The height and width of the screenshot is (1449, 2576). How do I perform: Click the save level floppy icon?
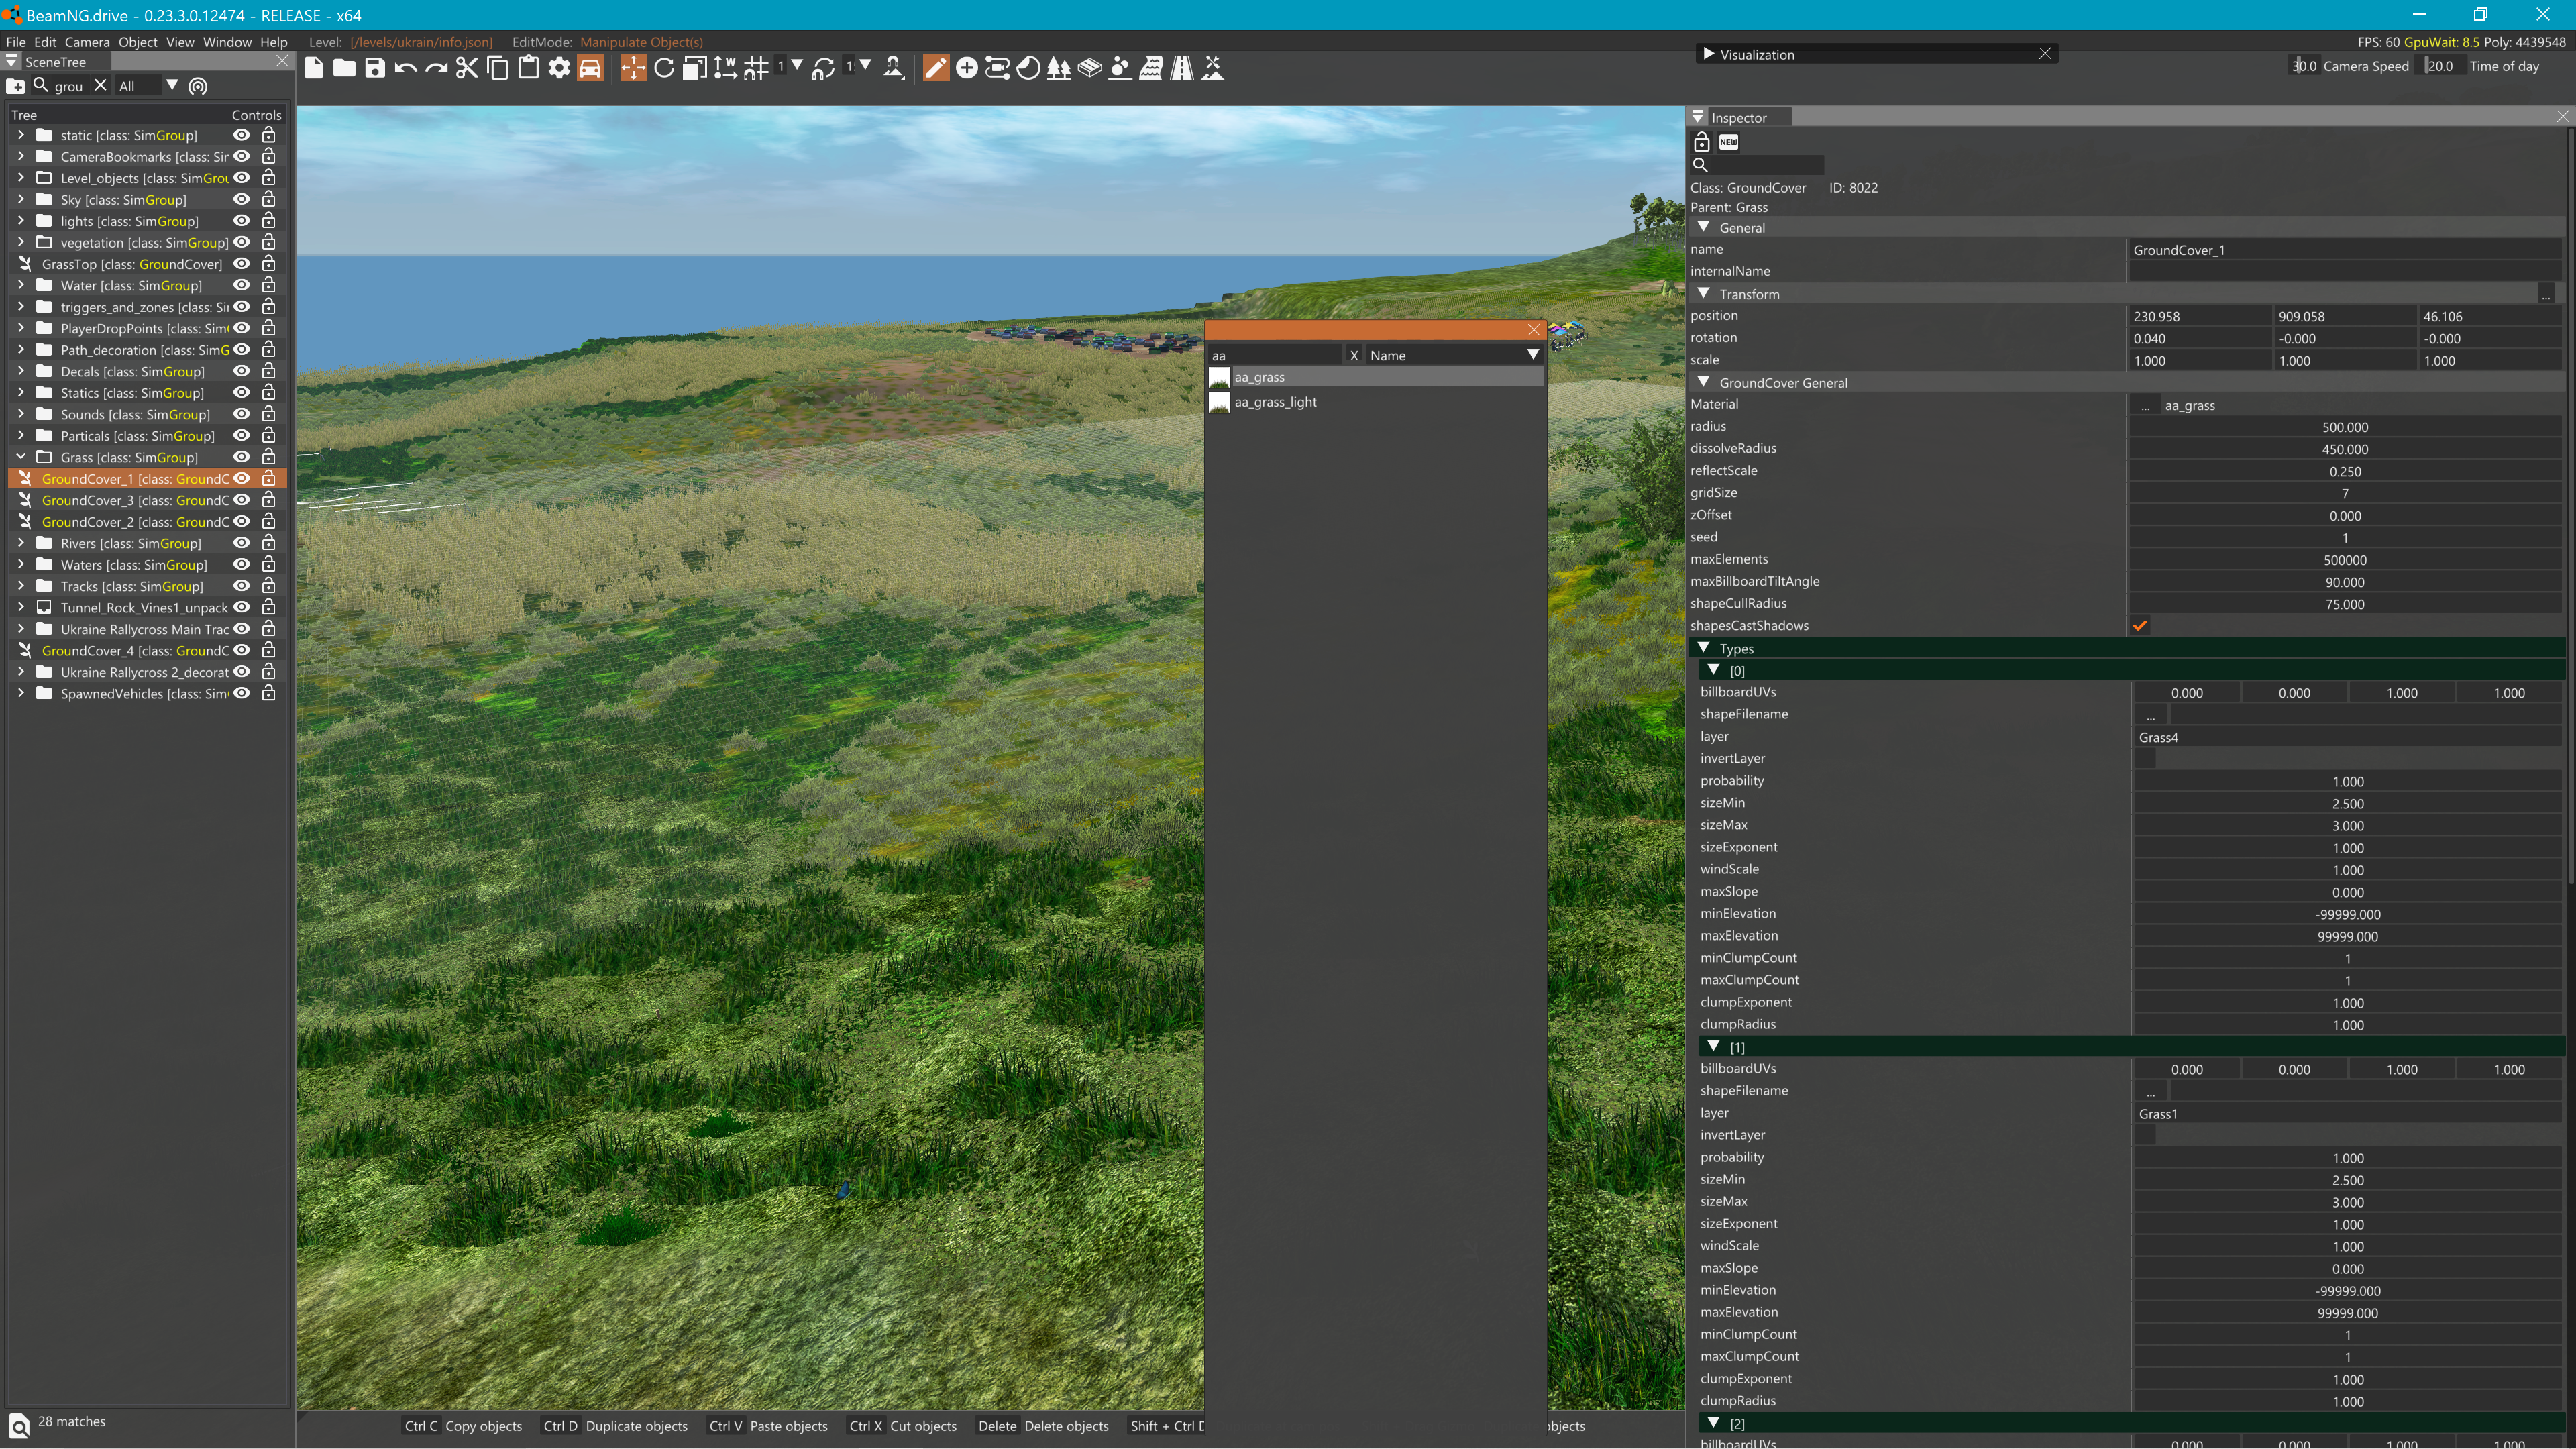click(x=375, y=68)
